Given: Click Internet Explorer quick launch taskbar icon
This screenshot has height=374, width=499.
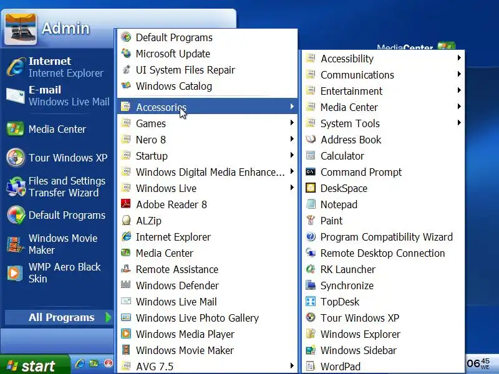Looking at the screenshot, I should click(80, 363).
